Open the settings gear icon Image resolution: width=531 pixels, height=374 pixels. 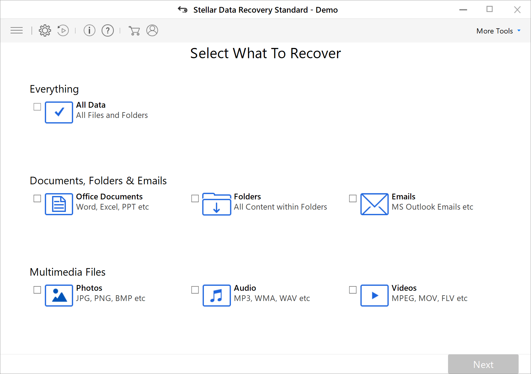click(45, 30)
